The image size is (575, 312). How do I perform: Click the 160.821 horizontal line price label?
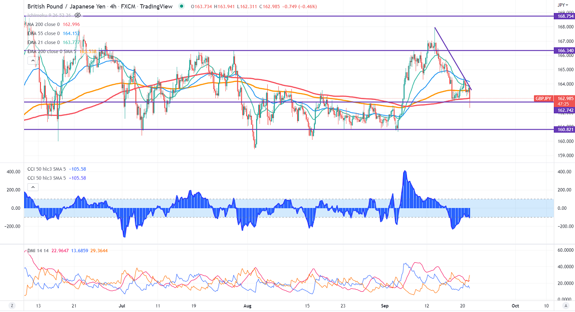click(564, 130)
